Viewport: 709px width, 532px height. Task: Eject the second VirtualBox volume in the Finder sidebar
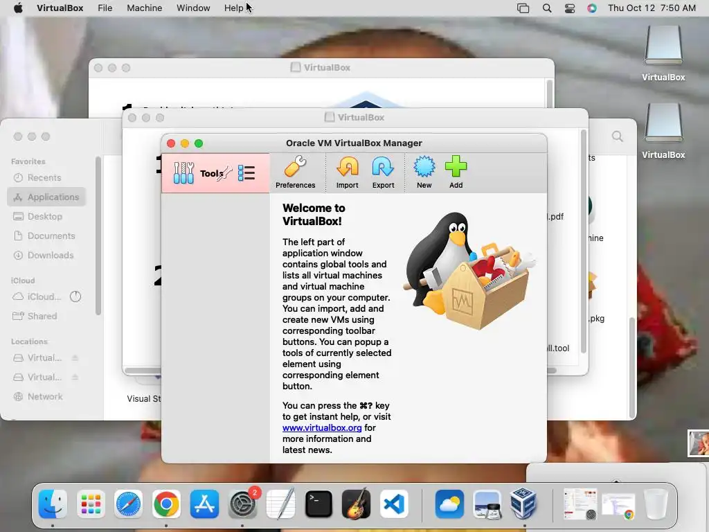pos(75,378)
